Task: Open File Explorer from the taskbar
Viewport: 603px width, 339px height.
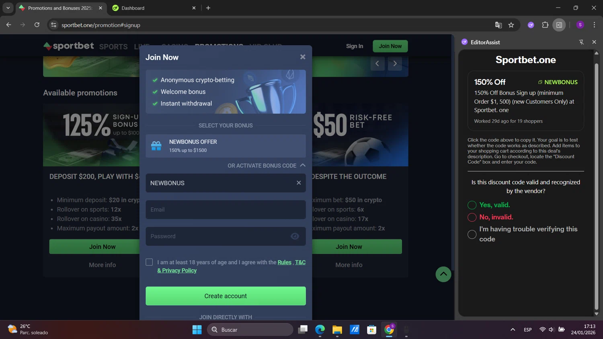Action: [337, 330]
